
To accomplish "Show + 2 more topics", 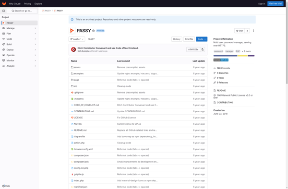I will point(246,51).
